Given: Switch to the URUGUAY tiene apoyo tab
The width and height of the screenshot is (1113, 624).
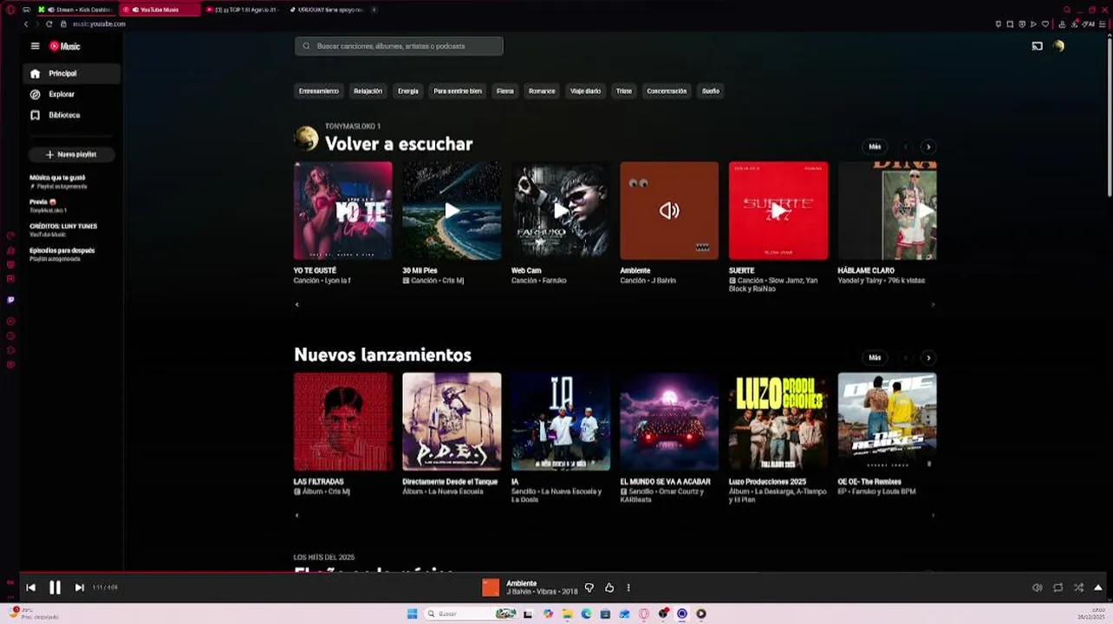Looking at the screenshot, I should (x=328, y=10).
